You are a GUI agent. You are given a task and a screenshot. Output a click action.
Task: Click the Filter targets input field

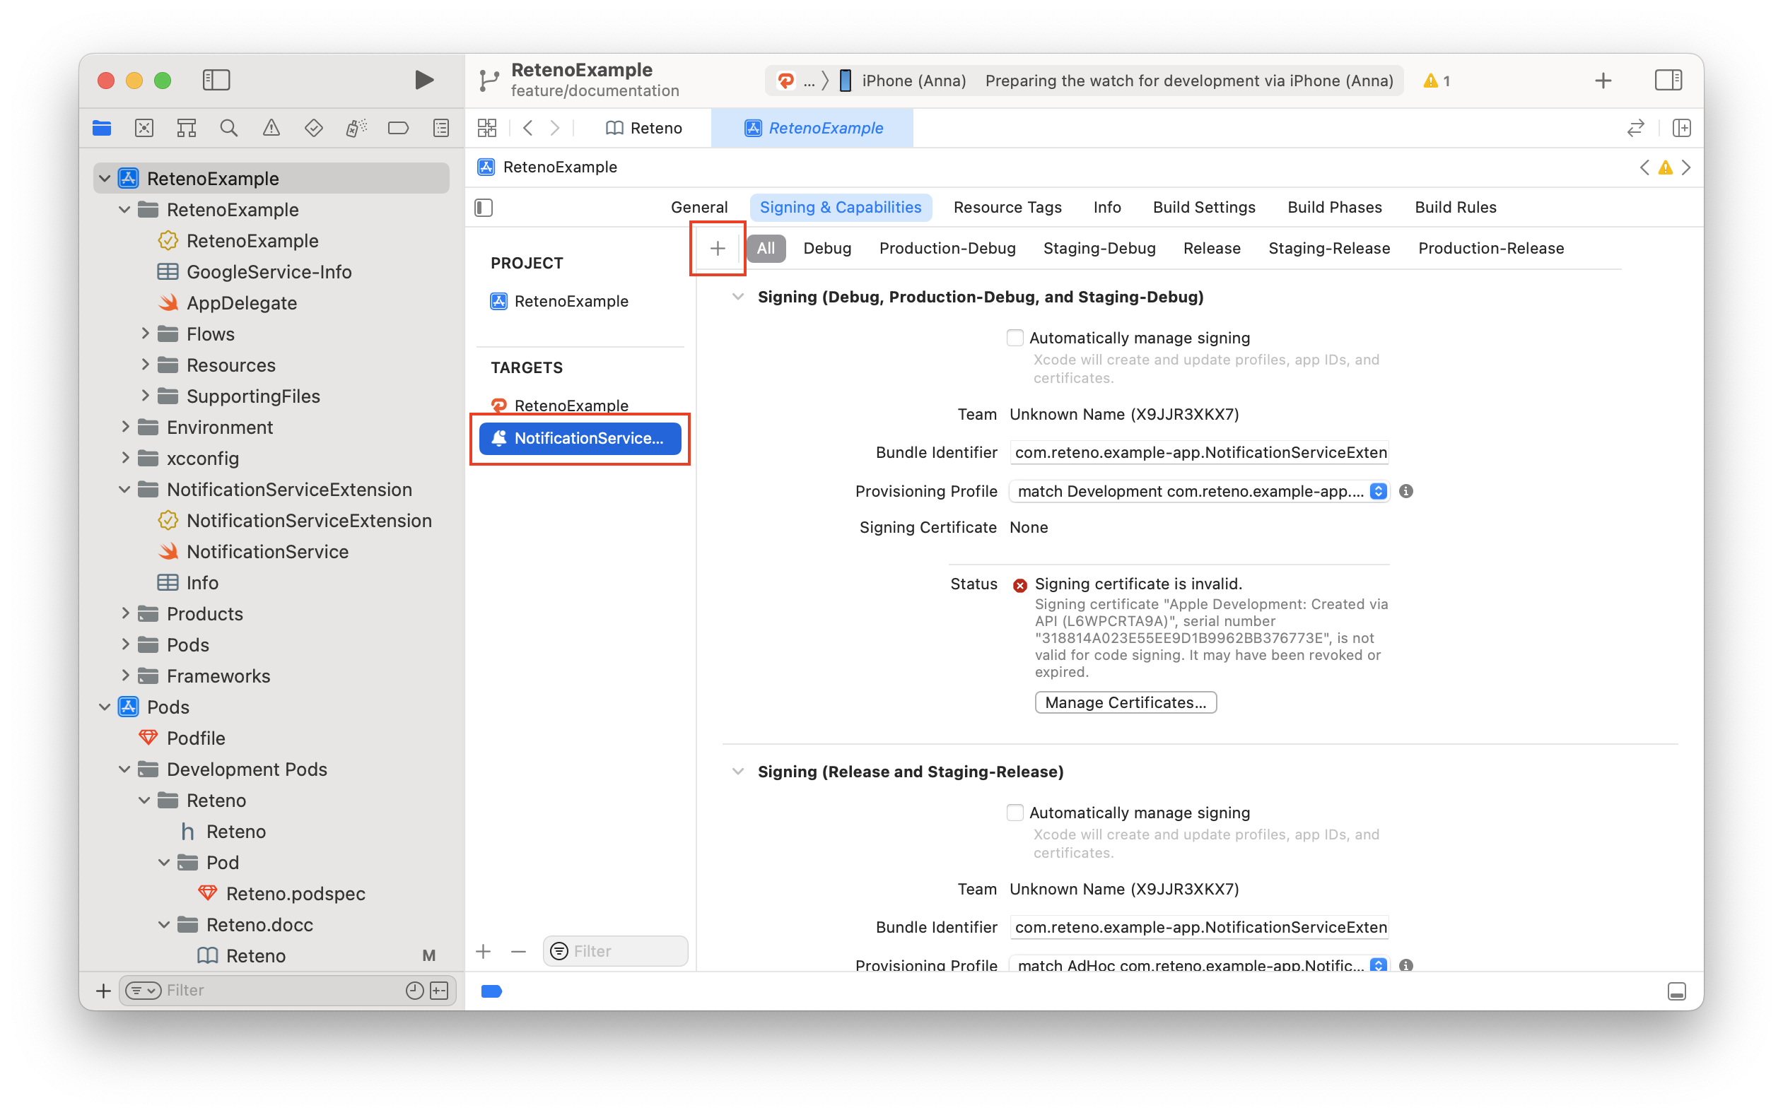click(x=613, y=950)
